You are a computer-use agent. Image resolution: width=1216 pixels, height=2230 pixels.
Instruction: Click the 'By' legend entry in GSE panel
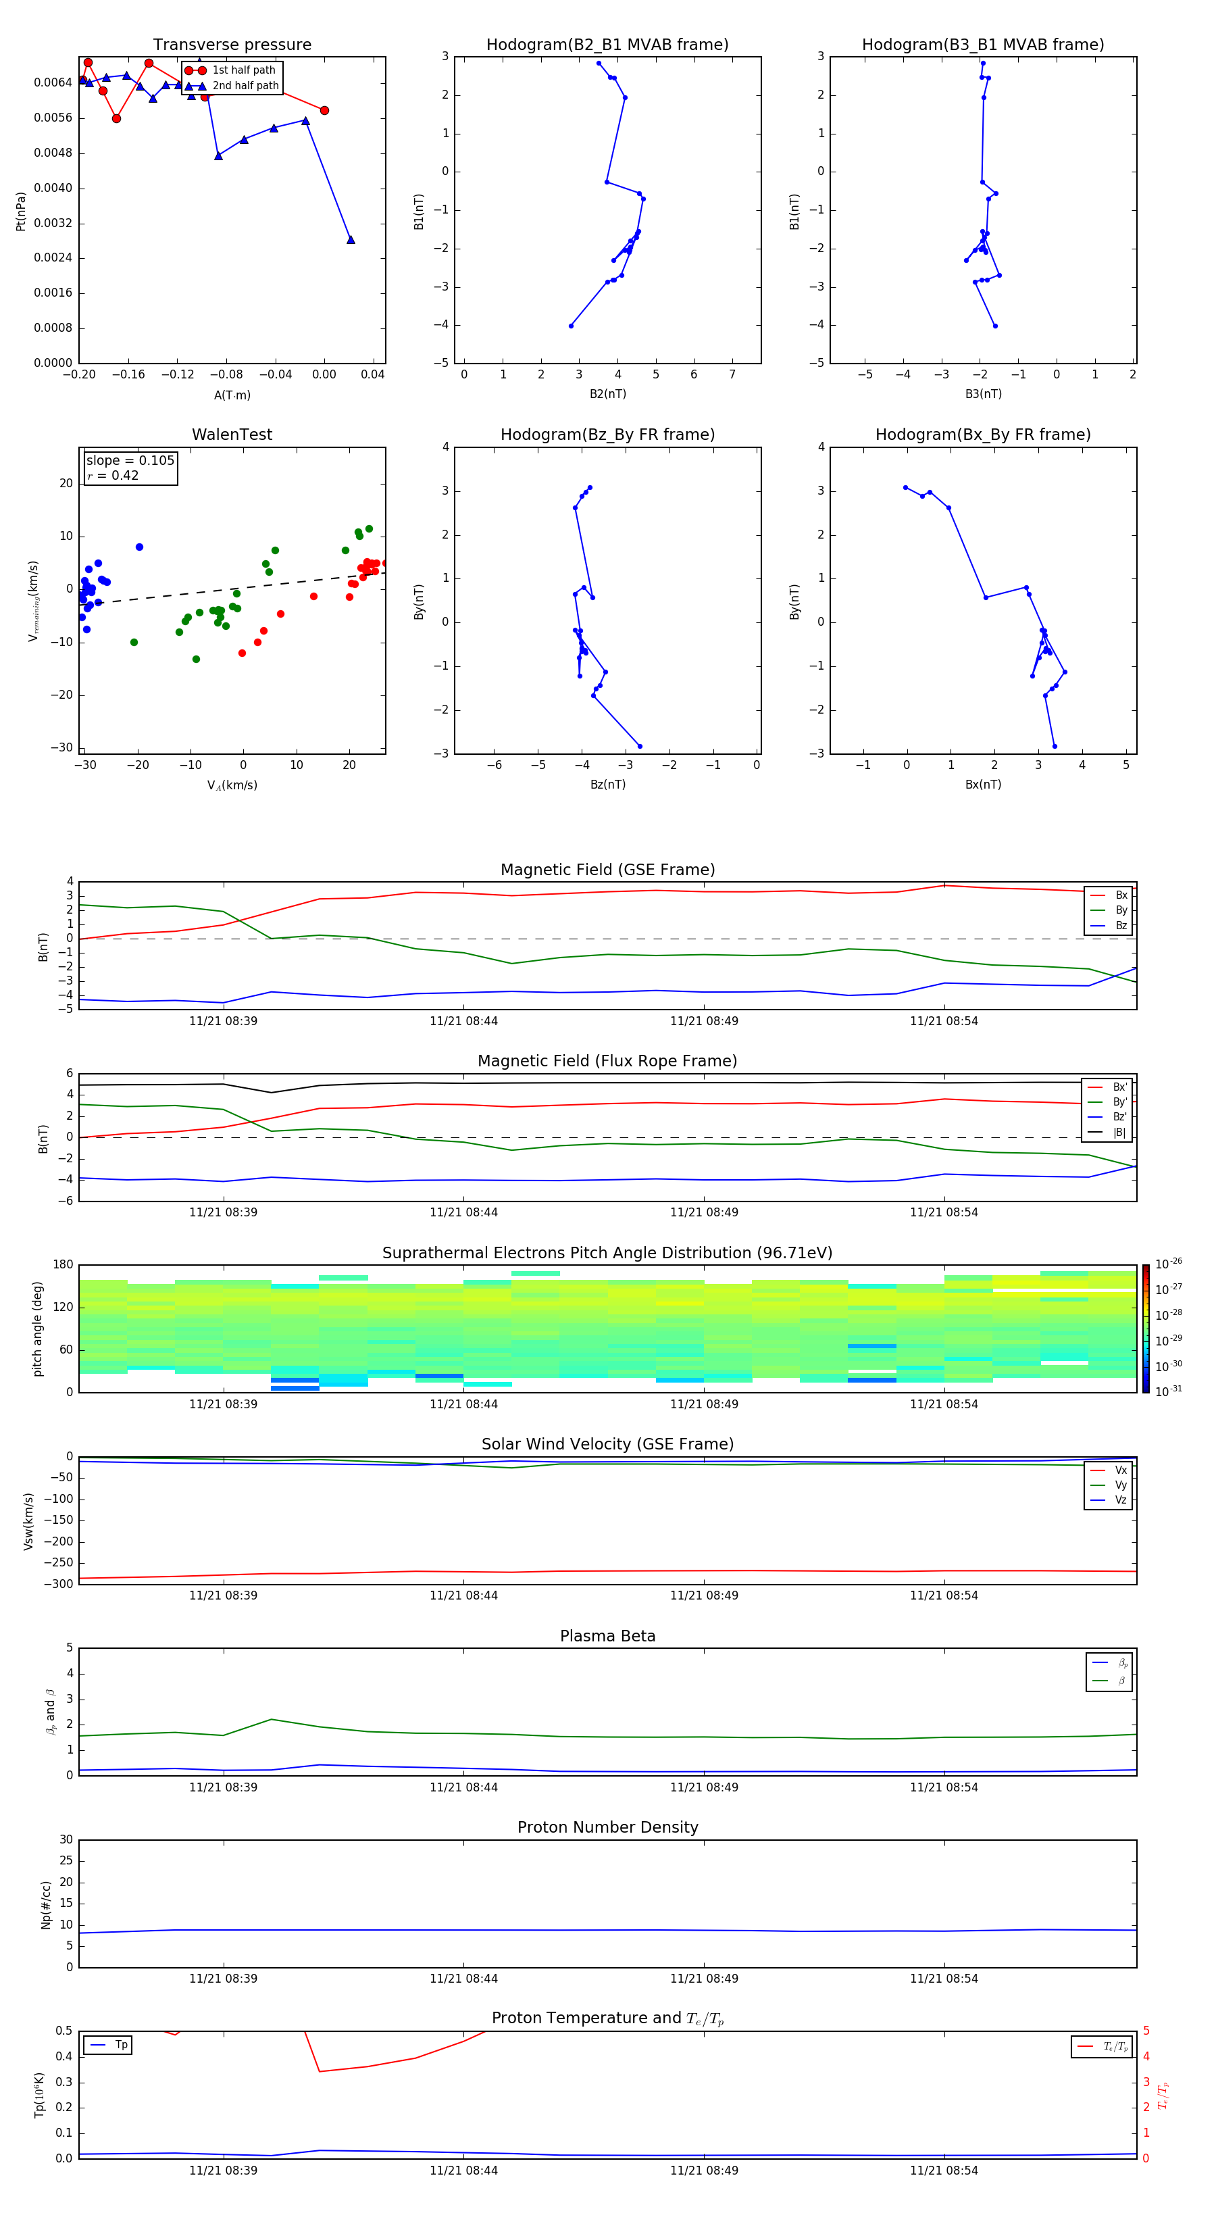1109,910
